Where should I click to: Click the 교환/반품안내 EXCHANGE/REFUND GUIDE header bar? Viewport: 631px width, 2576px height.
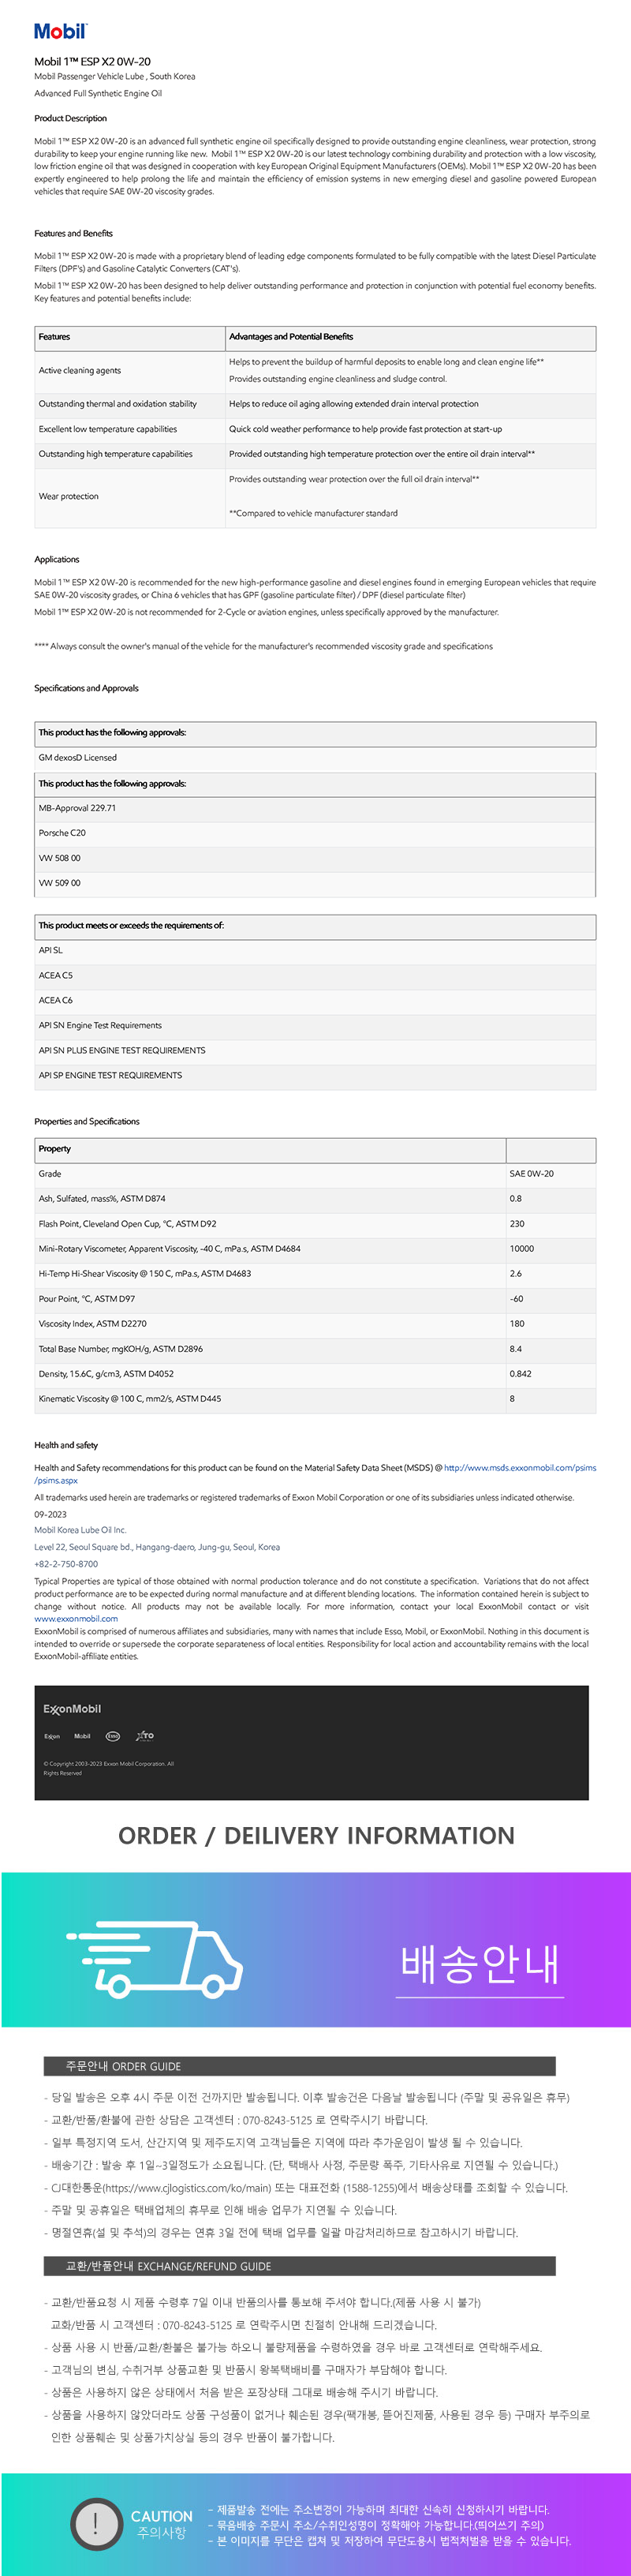(299, 2266)
